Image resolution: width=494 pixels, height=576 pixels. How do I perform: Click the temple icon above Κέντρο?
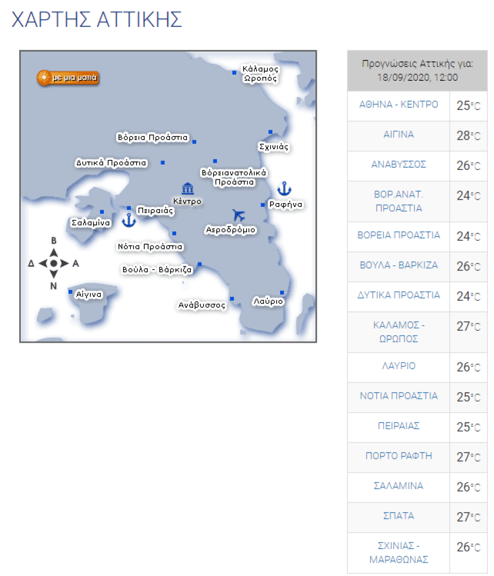point(187,188)
